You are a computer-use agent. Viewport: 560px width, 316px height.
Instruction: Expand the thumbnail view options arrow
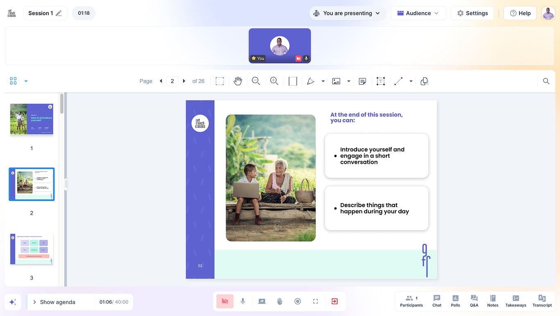click(26, 81)
